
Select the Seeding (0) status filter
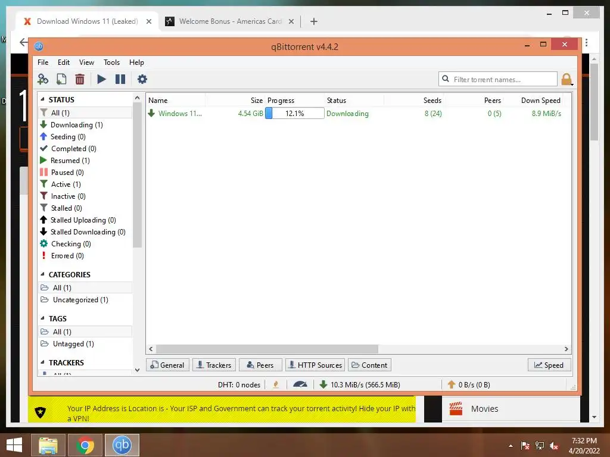pos(68,137)
